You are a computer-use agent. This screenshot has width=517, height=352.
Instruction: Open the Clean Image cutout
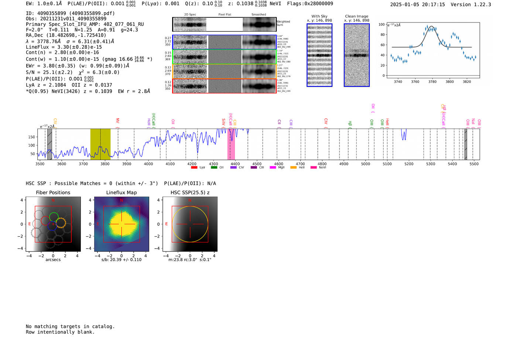pos(357,55)
